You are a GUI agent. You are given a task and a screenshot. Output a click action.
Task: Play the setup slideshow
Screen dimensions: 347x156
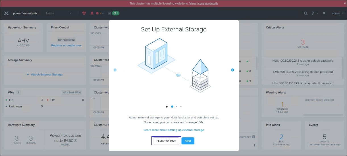(167, 107)
